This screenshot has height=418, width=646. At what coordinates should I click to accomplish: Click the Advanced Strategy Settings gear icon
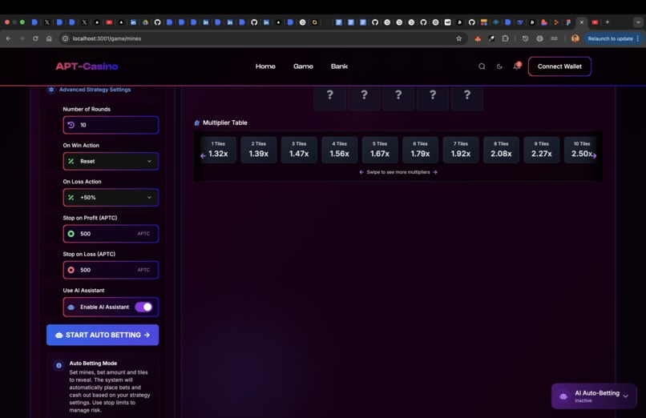click(51, 89)
